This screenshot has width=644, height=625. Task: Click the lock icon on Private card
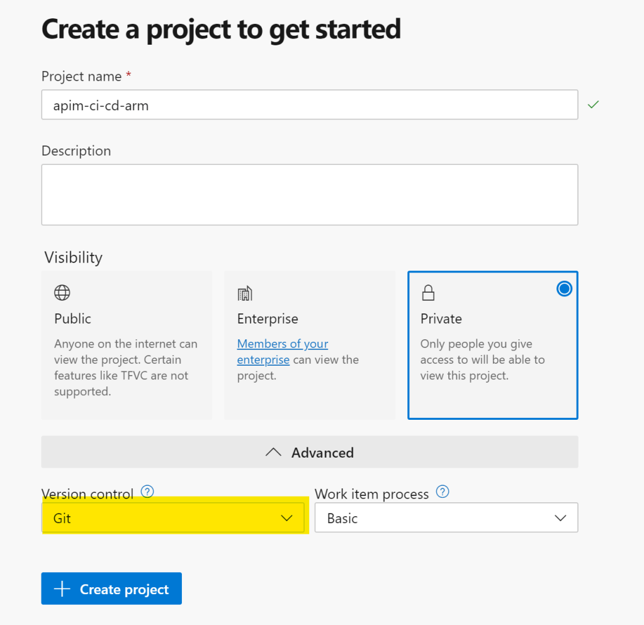tap(428, 293)
